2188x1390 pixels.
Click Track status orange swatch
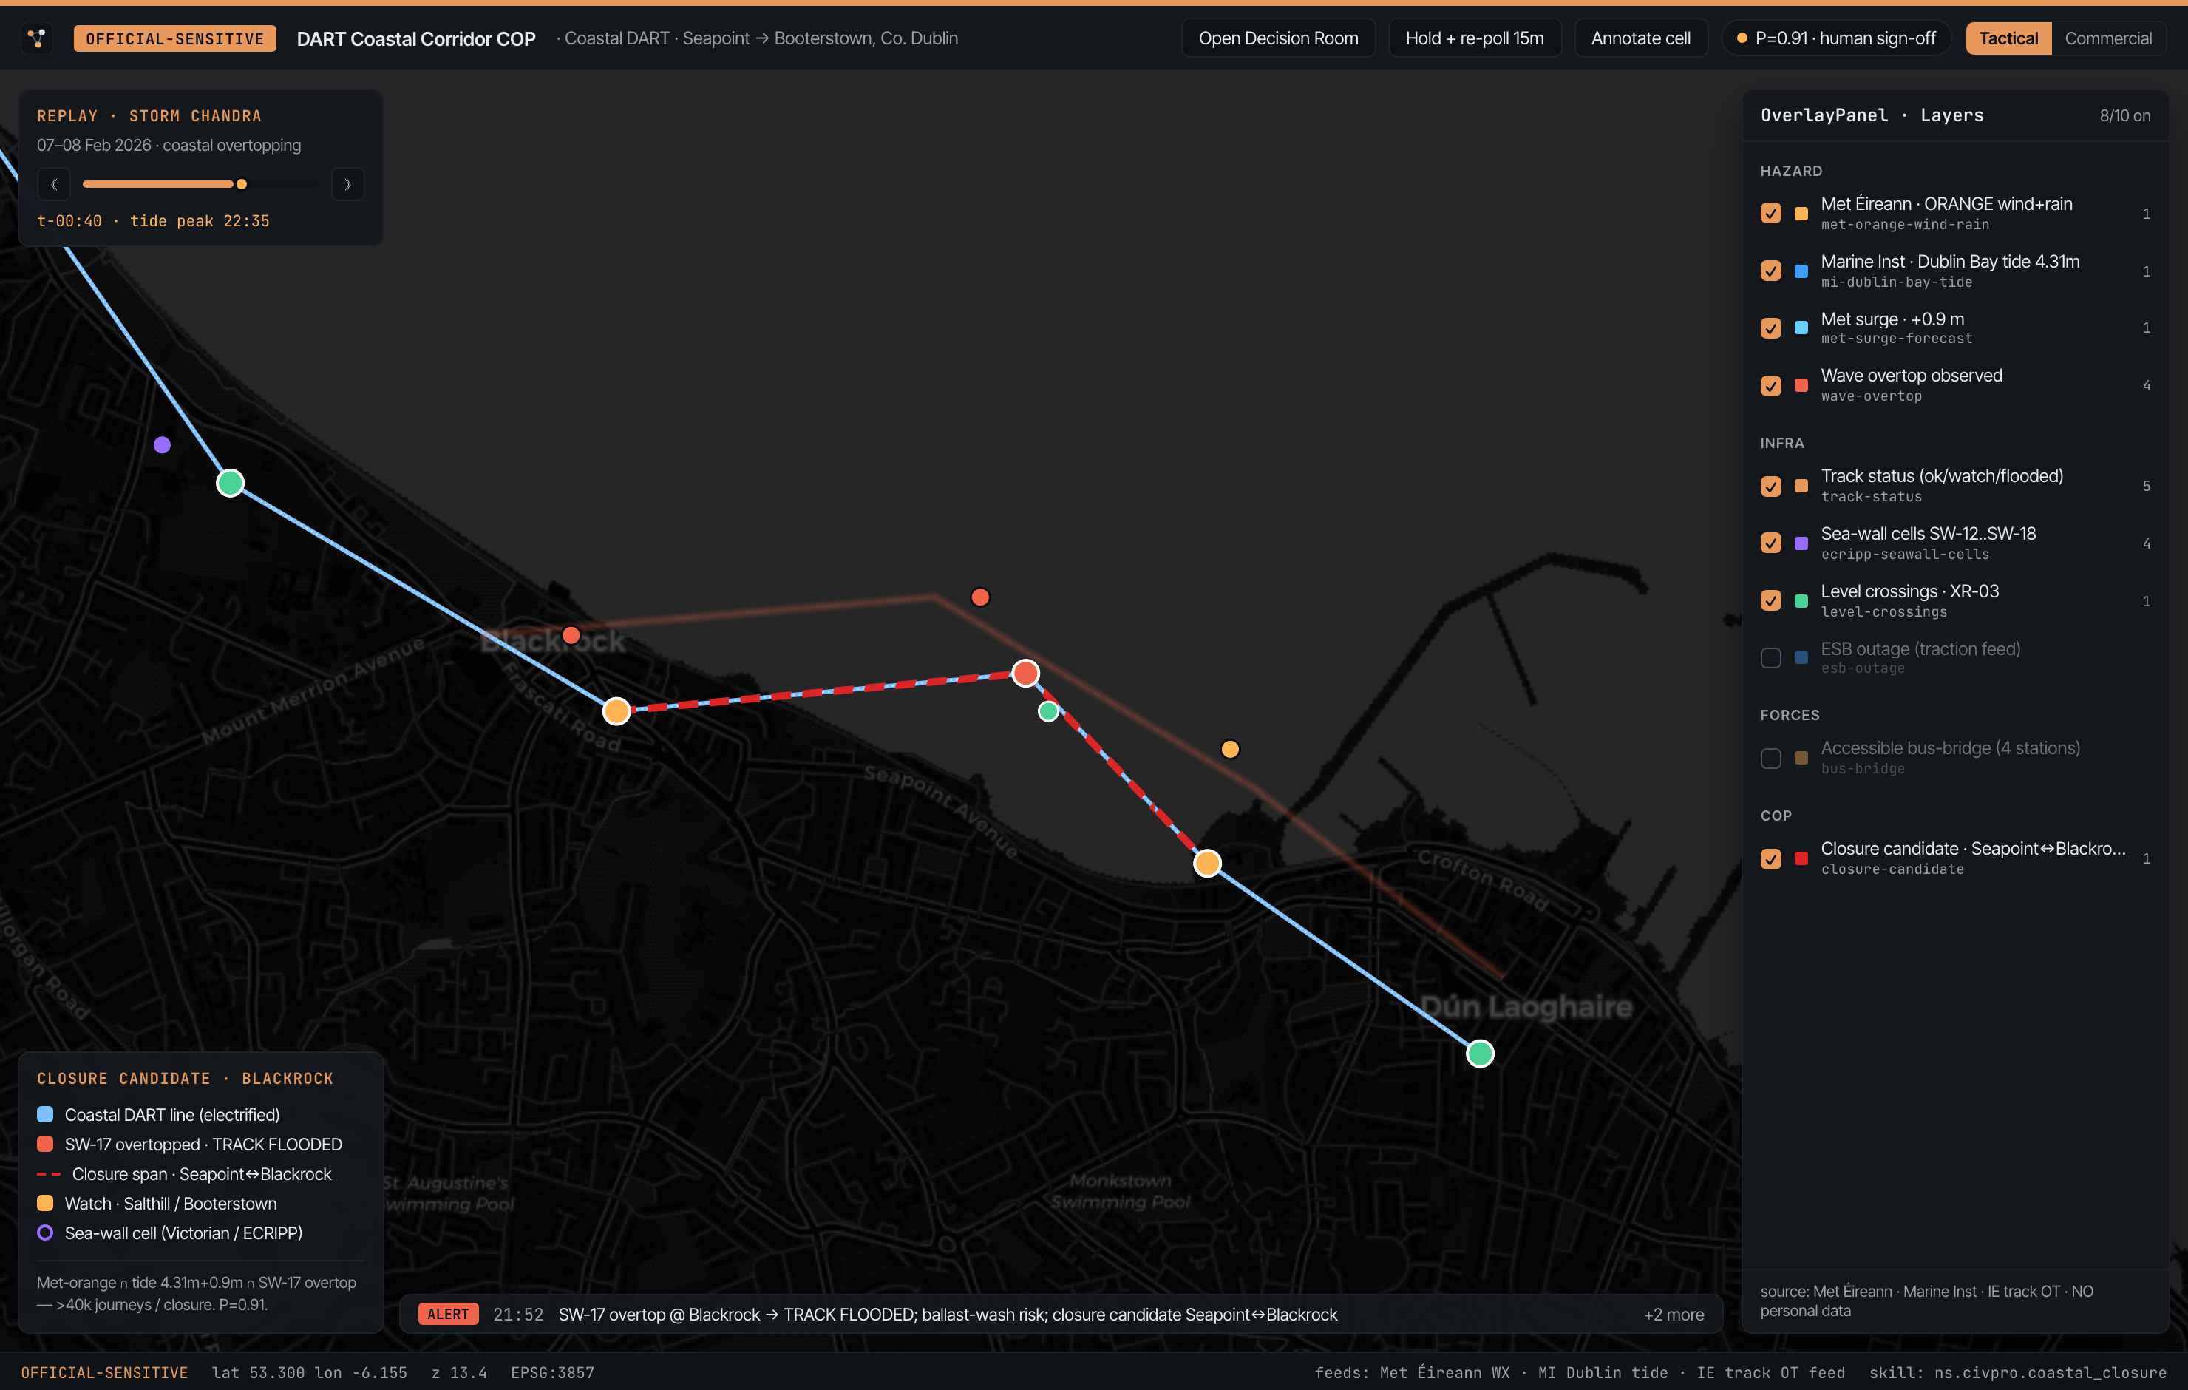coord(1801,486)
